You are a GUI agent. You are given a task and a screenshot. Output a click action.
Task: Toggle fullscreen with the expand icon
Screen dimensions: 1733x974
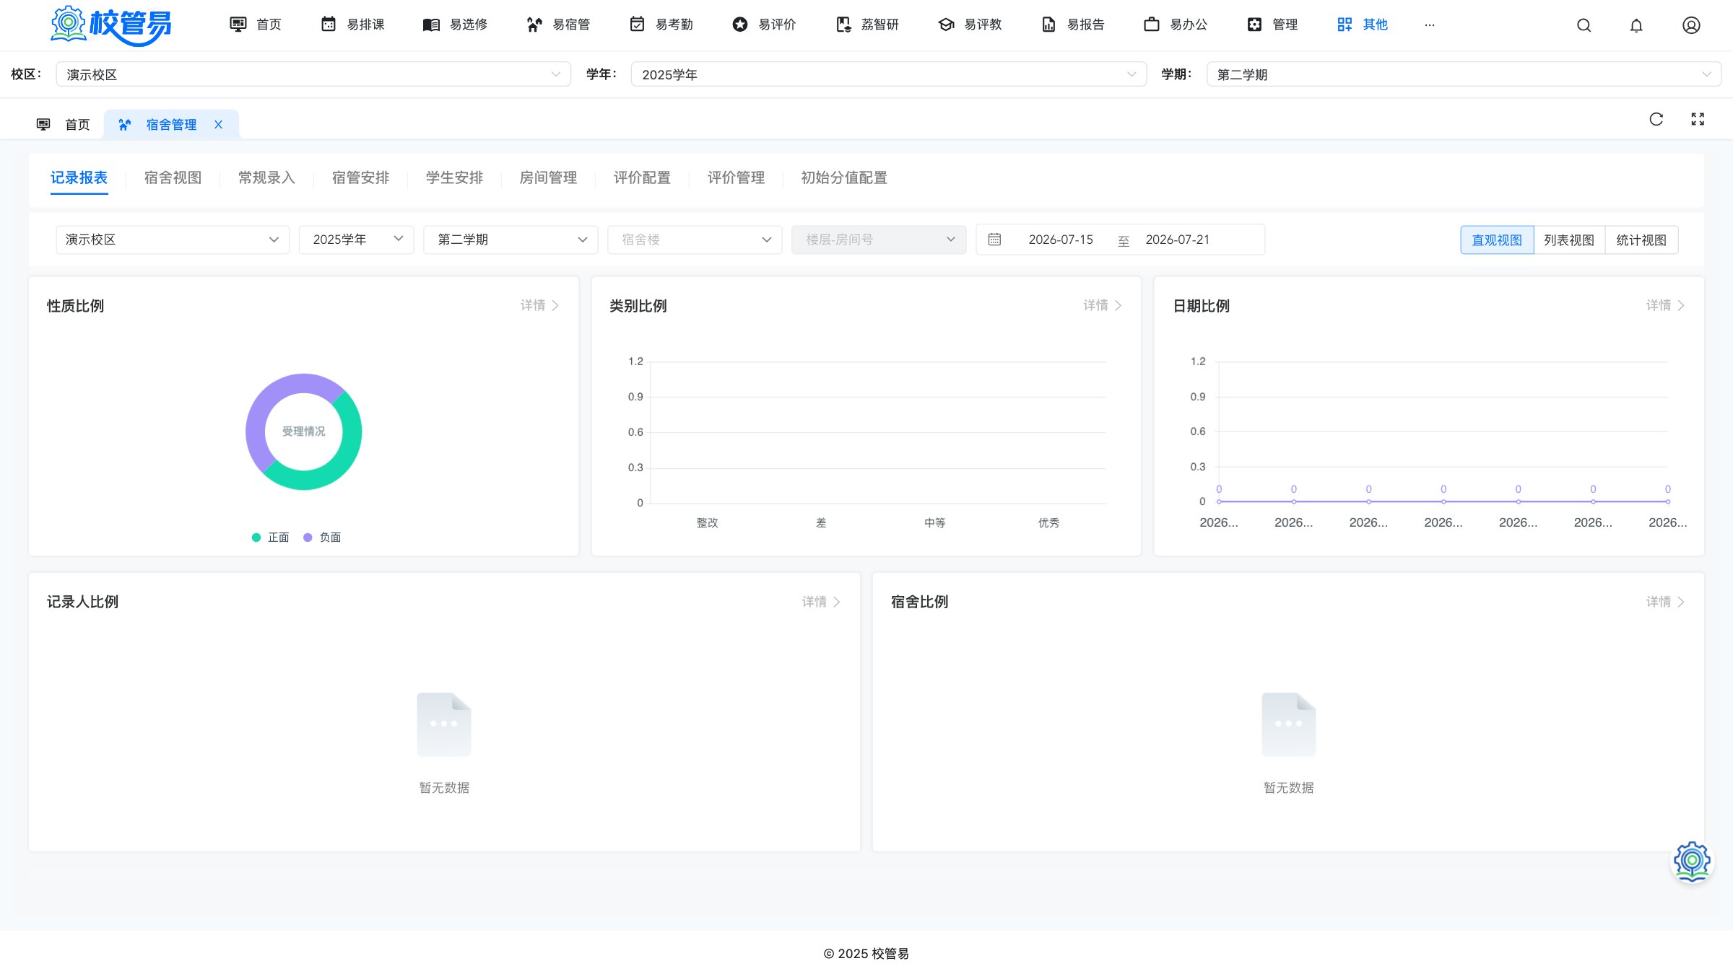(x=1698, y=119)
